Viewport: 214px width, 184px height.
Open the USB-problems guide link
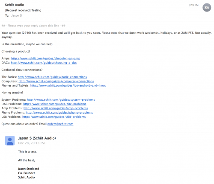coord(54,117)
